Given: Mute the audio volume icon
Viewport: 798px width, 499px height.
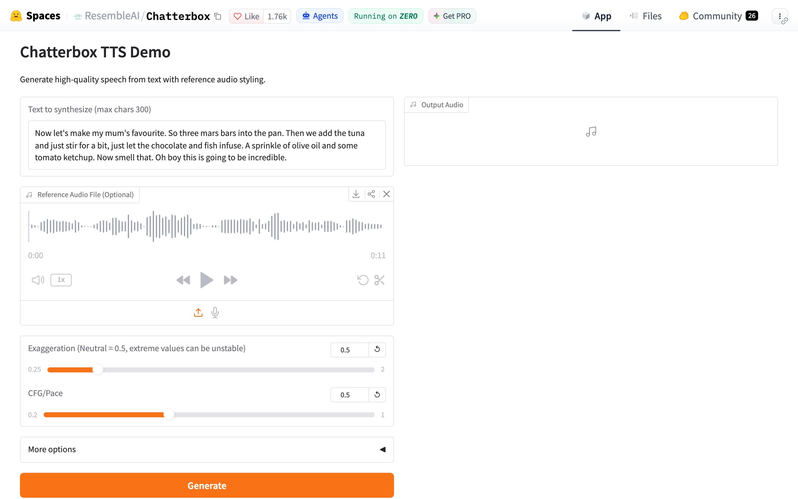Looking at the screenshot, I should tap(38, 280).
